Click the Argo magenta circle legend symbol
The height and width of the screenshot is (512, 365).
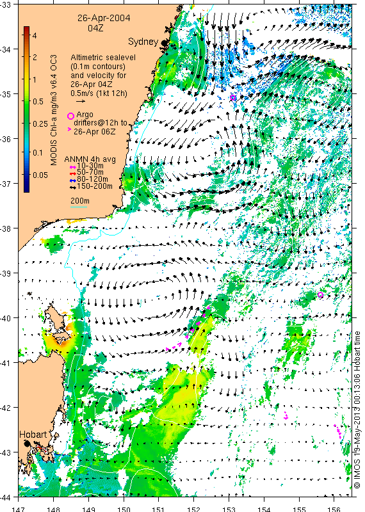coord(70,116)
